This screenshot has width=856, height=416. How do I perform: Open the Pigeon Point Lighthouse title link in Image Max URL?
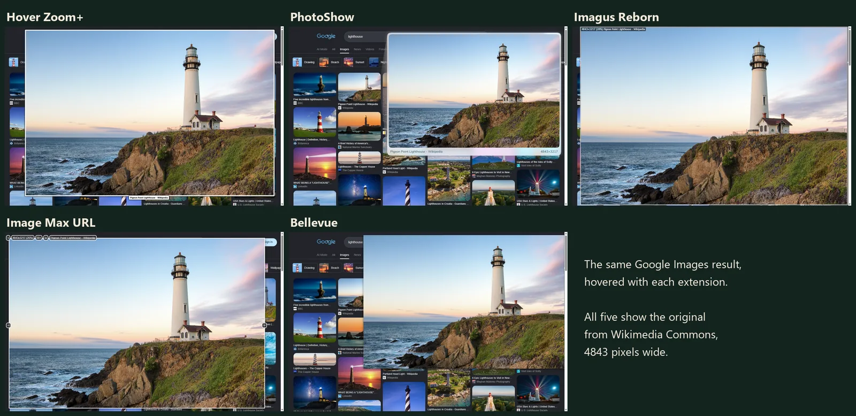[x=73, y=238]
